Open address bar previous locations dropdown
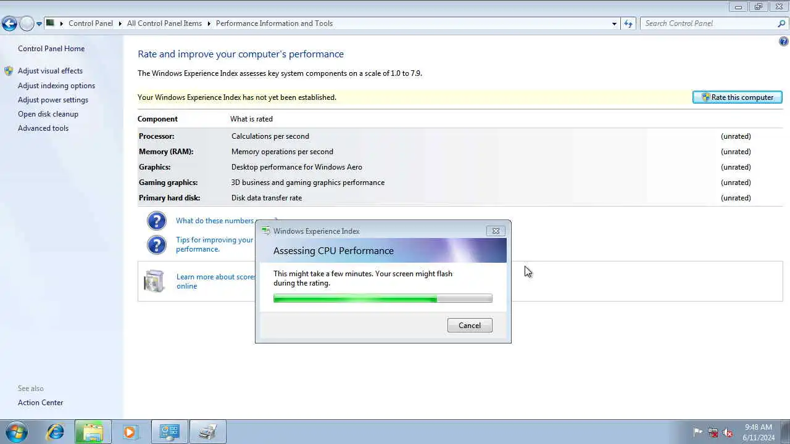 [614, 23]
